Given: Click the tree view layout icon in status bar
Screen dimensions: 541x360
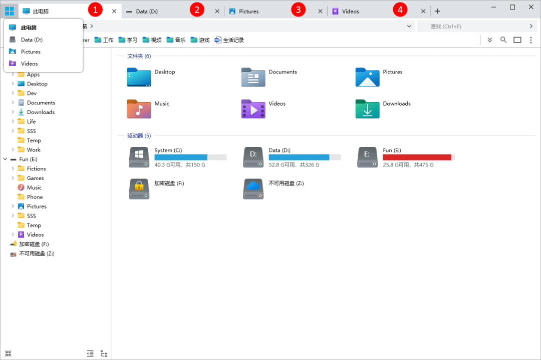Looking at the screenshot, I should point(104,353).
